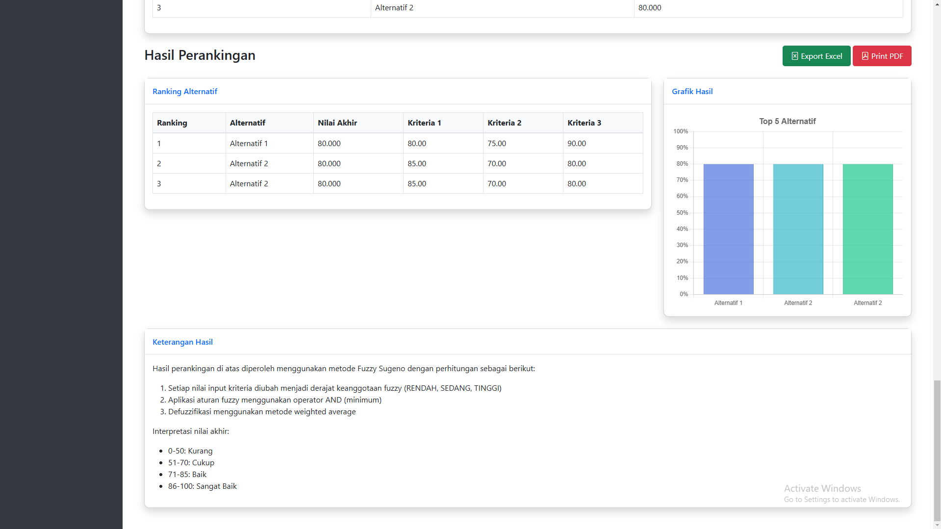Click the Defuzzifikasi weighted average step
The width and height of the screenshot is (941, 529).
click(x=262, y=411)
